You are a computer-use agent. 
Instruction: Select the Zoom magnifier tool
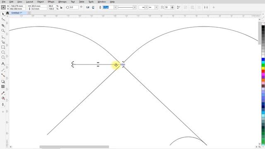click(3, 31)
